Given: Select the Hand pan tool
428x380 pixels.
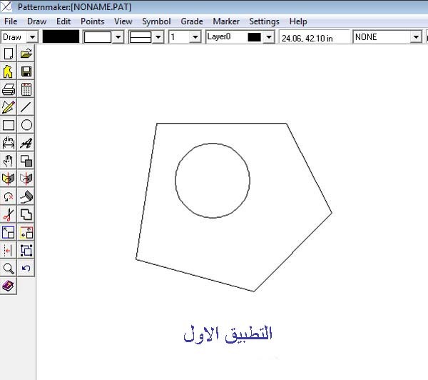Looking at the screenshot, I should click(9, 161).
